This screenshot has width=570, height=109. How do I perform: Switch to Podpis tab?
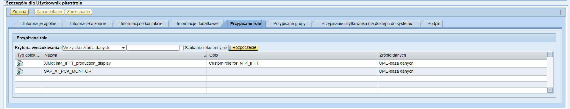434,24
